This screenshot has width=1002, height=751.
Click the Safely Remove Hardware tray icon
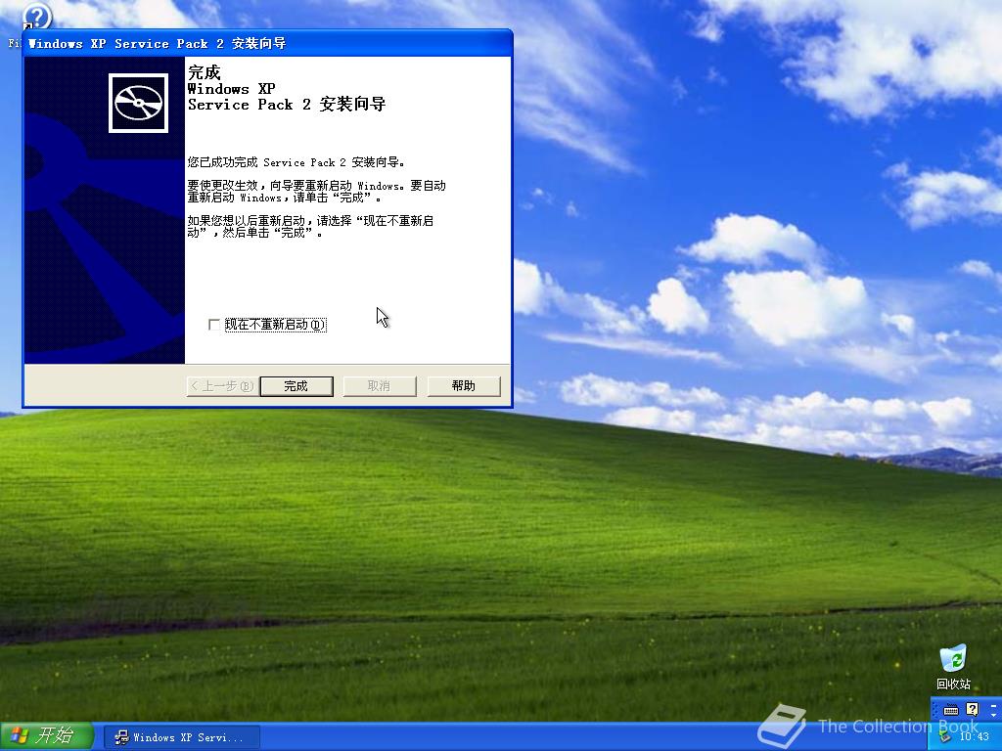(x=944, y=736)
